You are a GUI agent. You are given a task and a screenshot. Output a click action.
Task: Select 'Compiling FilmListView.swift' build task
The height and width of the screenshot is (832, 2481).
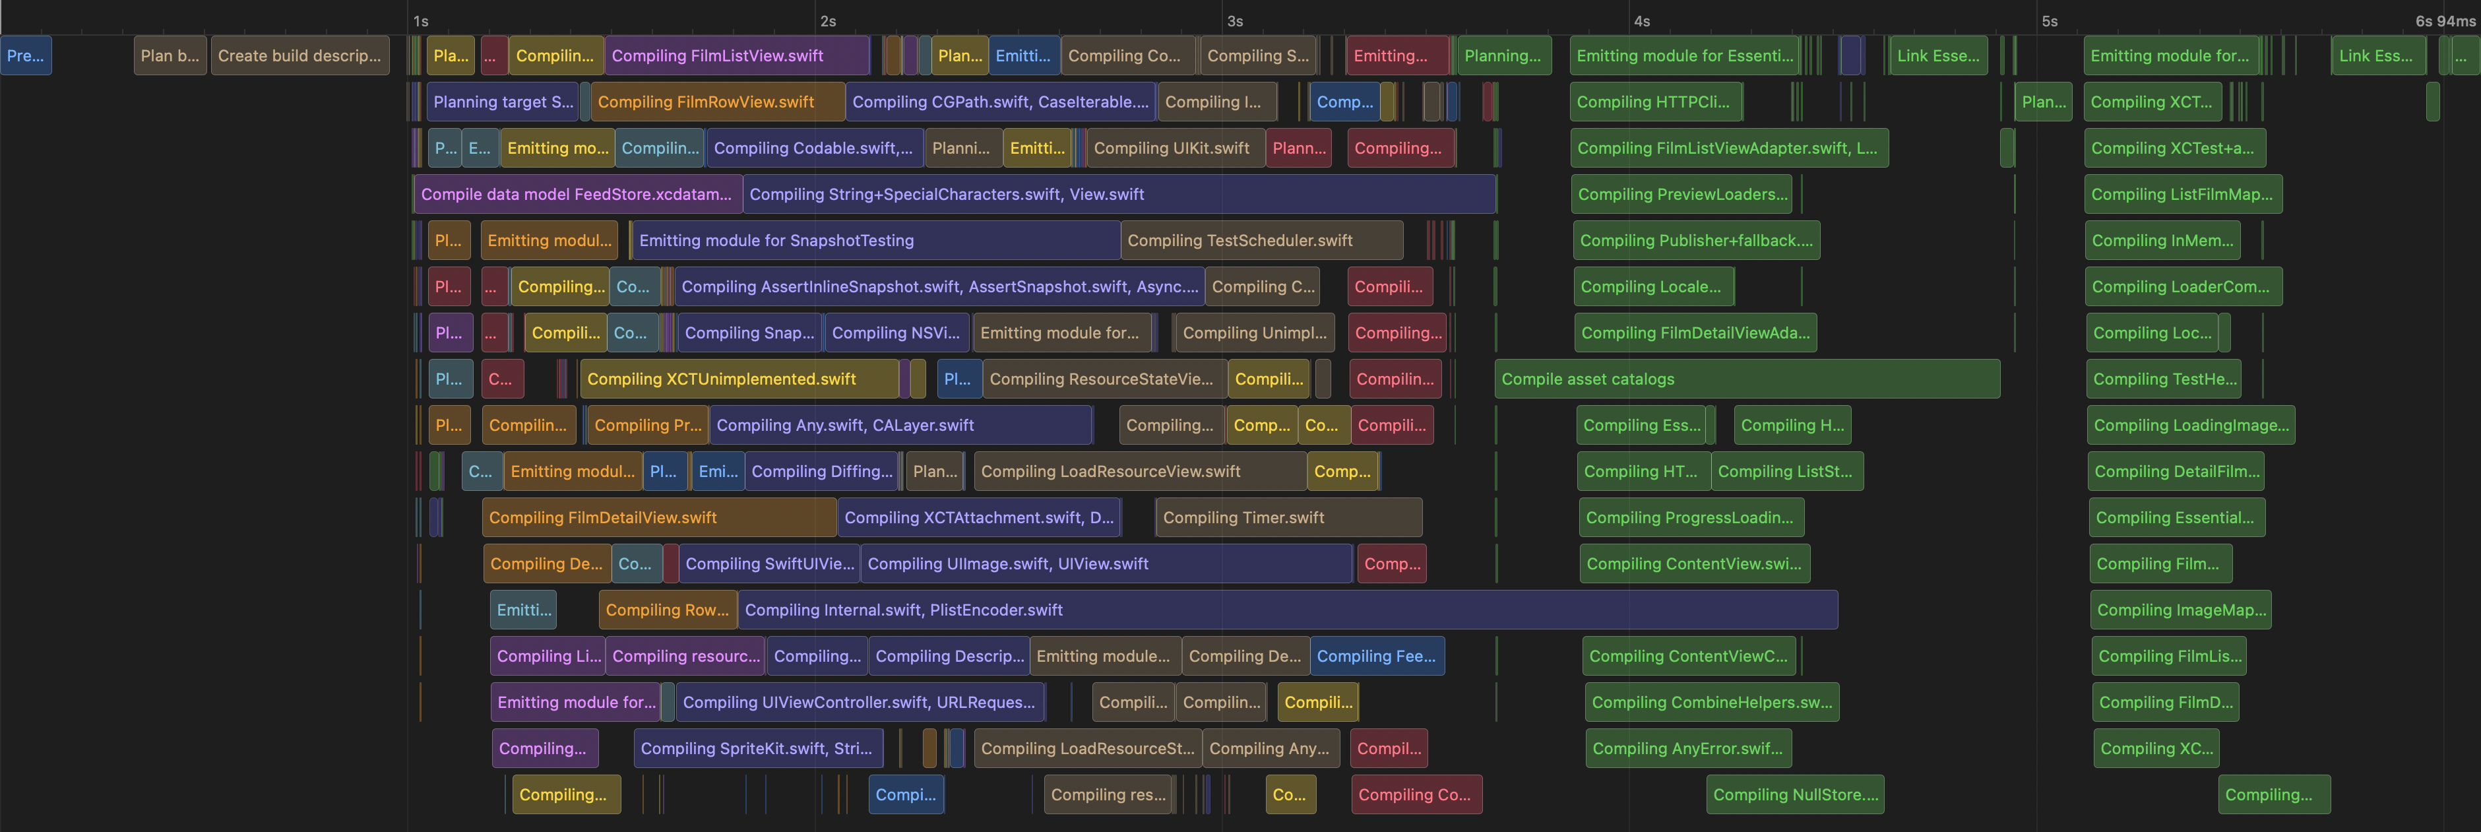[x=737, y=56]
